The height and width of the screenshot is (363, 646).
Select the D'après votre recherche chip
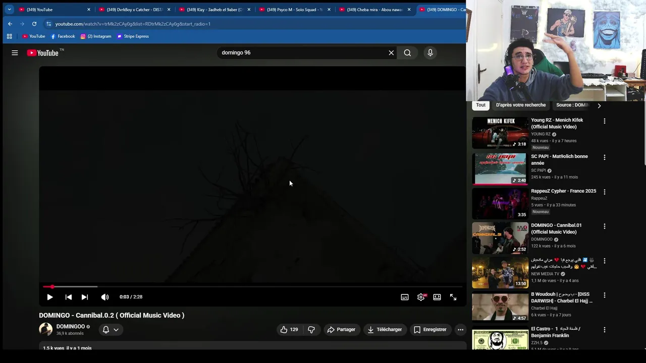pos(521,105)
